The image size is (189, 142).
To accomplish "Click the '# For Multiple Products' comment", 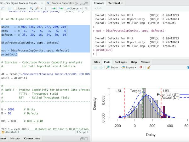I will (x=20, y=19).
